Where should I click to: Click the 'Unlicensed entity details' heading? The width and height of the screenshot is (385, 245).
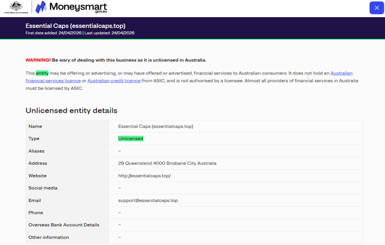pyautogui.click(x=71, y=111)
